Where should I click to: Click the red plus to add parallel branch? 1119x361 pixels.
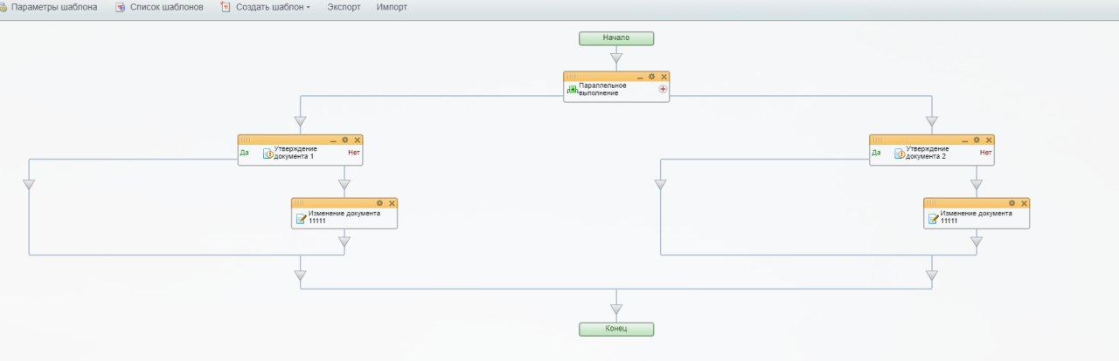pos(663,89)
